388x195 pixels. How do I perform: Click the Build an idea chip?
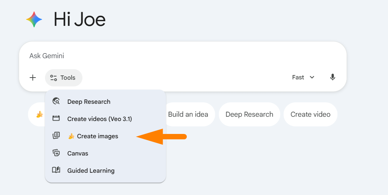(189, 114)
